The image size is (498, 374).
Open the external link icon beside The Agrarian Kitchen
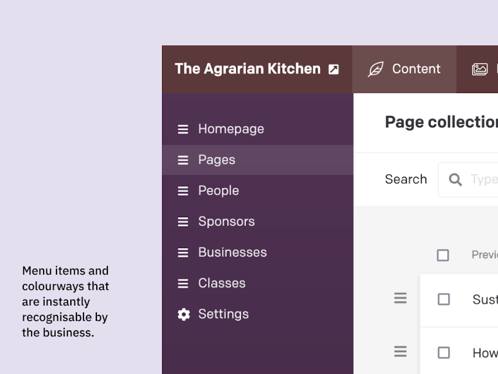334,69
